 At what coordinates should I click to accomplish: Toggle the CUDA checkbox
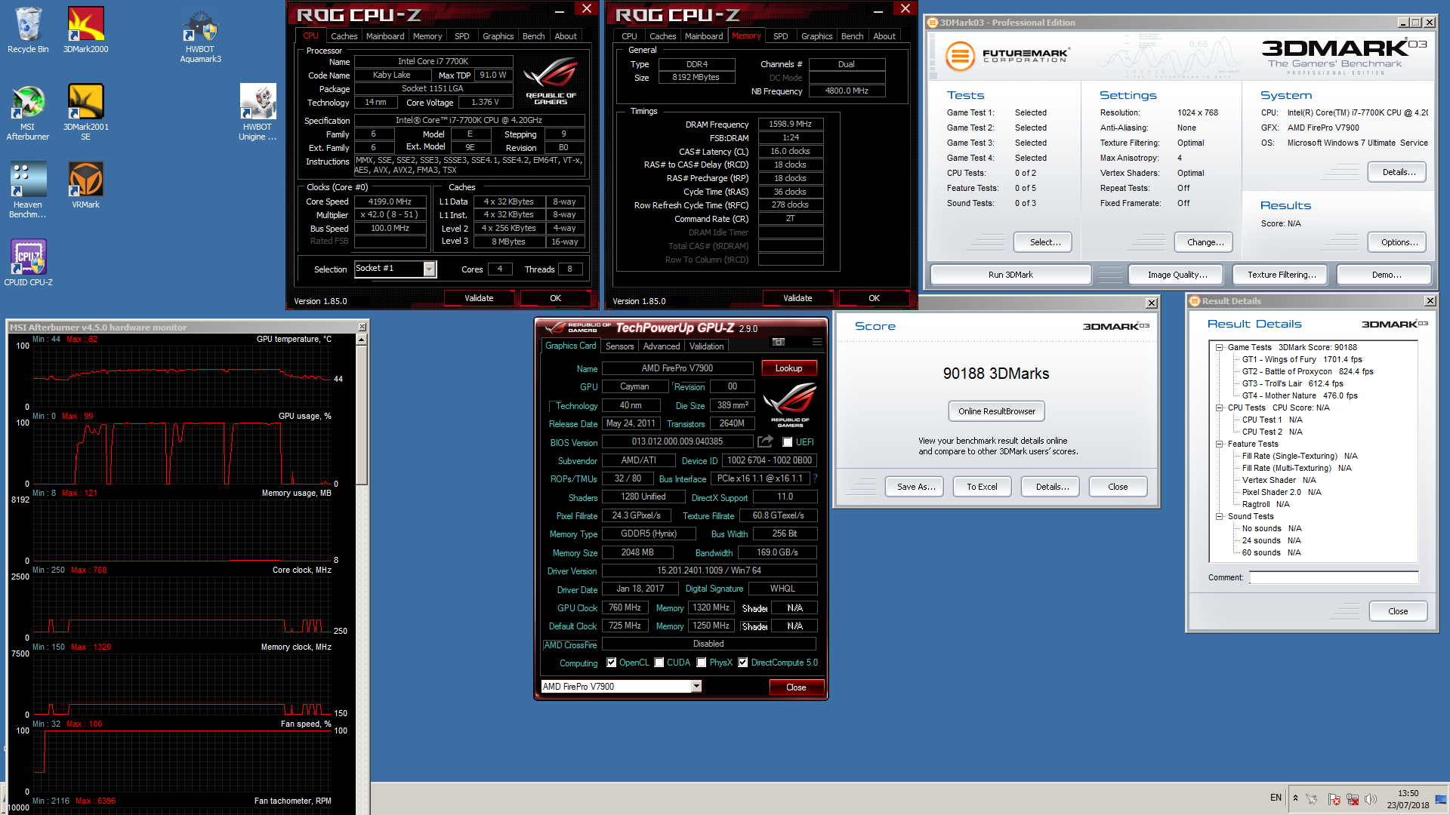point(659,663)
